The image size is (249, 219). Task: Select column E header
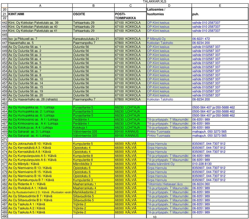pyautogui.click(x=220, y=5)
